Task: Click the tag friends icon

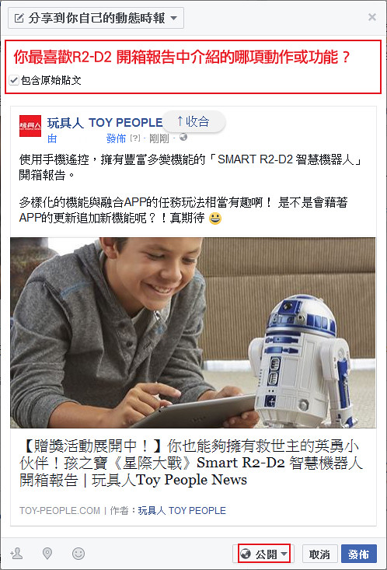Action: pyautogui.click(x=16, y=554)
